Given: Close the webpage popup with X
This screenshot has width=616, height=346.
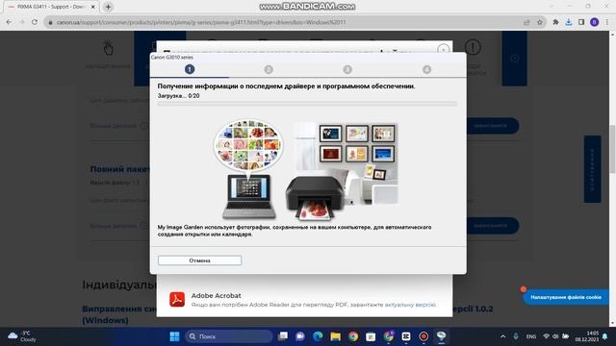Looking at the screenshot, I should tap(443, 49).
